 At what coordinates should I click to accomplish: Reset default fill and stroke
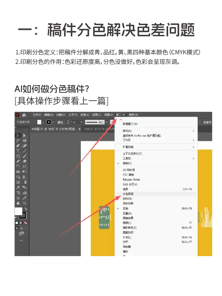(x=16, y=218)
